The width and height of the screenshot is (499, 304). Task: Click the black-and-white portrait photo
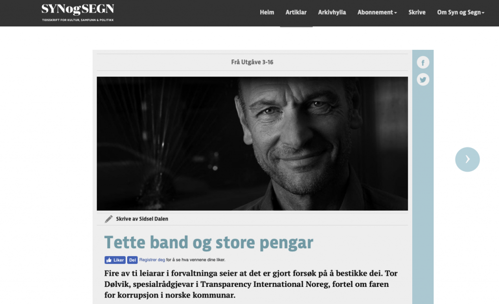[252, 143]
